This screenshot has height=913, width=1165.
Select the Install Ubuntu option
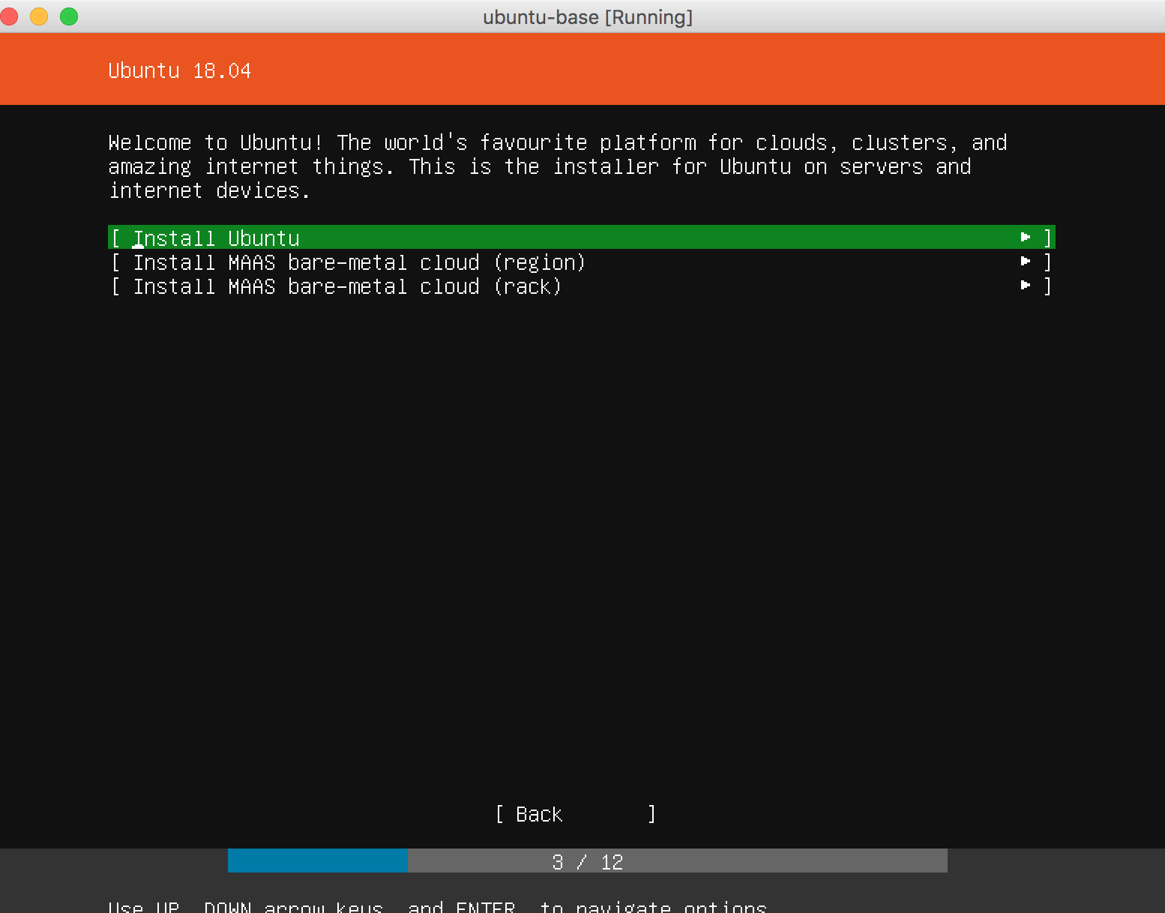[x=581, y=238]
